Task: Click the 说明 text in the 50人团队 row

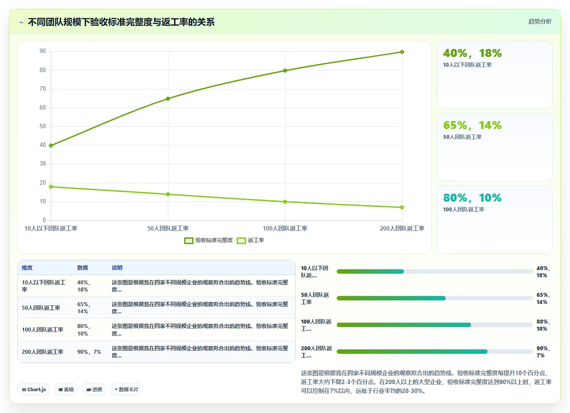Action: click(x=200, y=308)
